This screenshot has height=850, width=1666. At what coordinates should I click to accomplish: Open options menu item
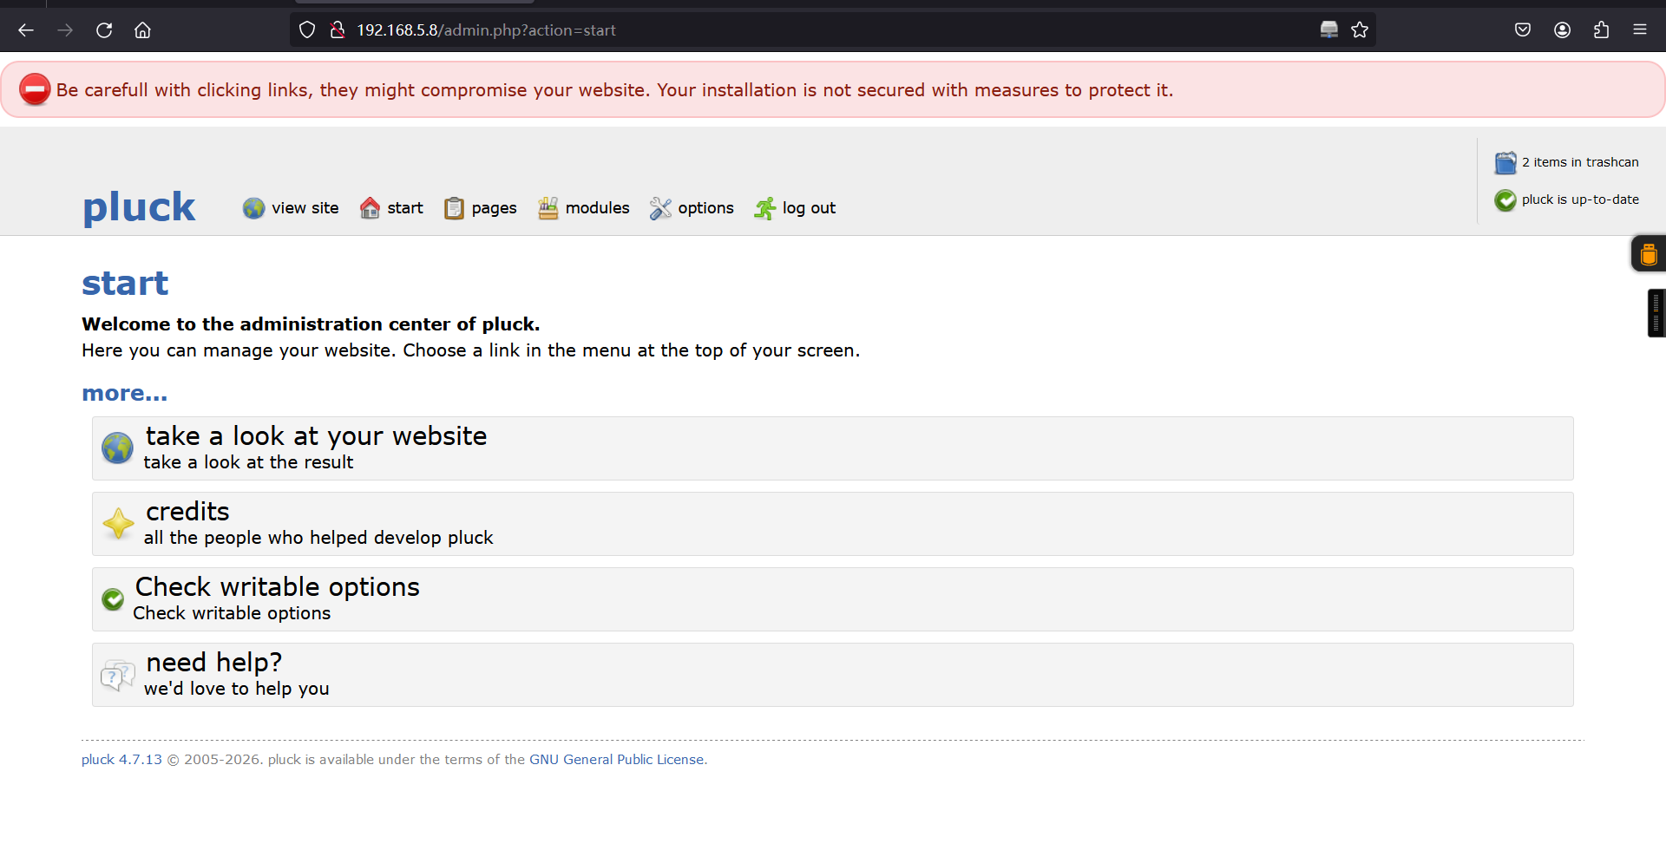point(705,208)
